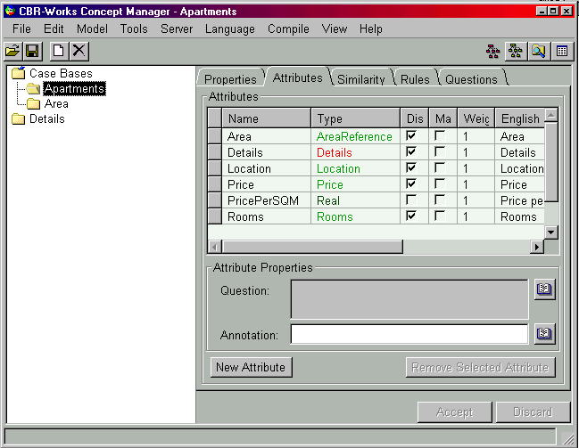Select the Area concept in tree

point(56,104)
